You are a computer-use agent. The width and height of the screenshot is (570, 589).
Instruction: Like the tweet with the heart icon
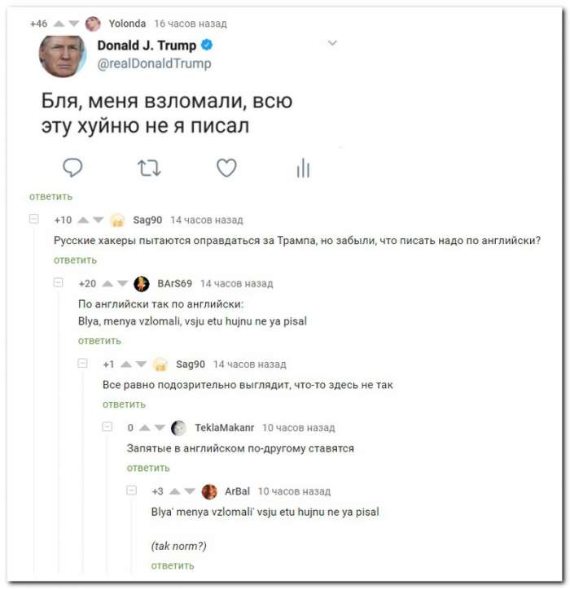pos(226,168)
